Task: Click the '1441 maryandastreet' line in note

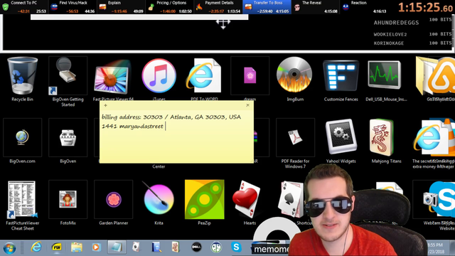Action: (132, 127)
